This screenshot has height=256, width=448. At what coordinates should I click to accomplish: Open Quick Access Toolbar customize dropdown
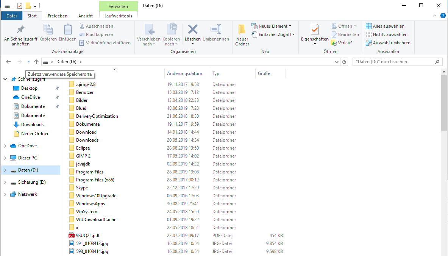pyautogui.click(x=35, y=6)
